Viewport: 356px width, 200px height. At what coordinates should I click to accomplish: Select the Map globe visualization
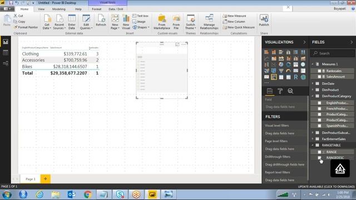tap(303, 64)
